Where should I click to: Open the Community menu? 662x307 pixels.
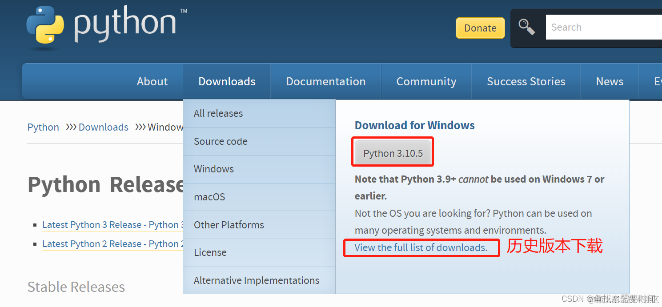coord(426,81)
